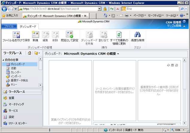The width and height of the screenshot is (190, 133).
Task: Click the browser Back button
Action: click(4, 9)
